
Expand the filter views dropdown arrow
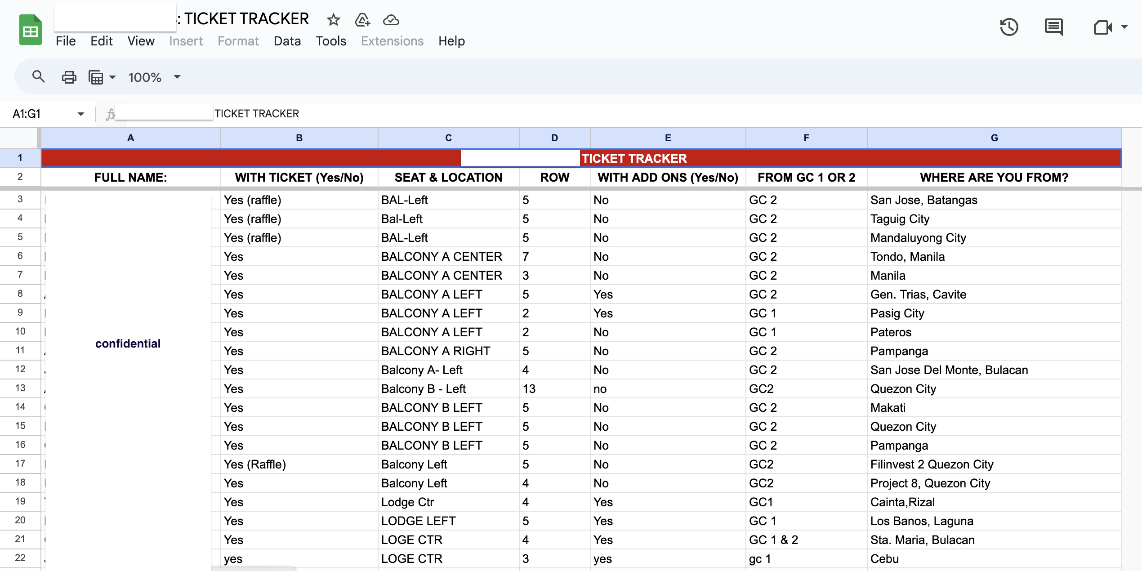112,77
